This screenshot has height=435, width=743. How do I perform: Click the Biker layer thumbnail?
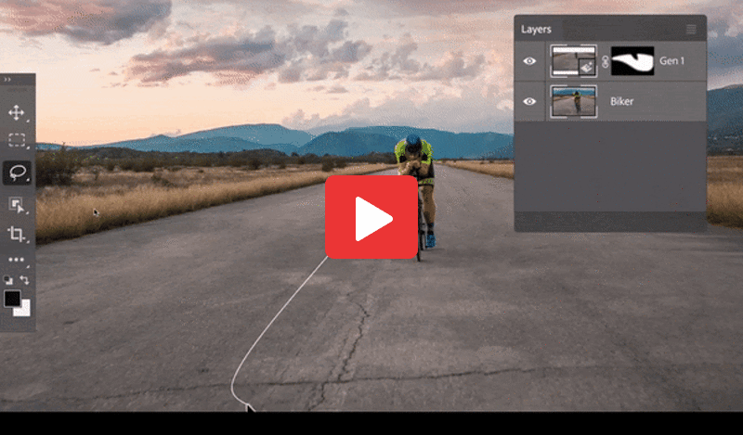pyautogui.click(x=573, y=101)
